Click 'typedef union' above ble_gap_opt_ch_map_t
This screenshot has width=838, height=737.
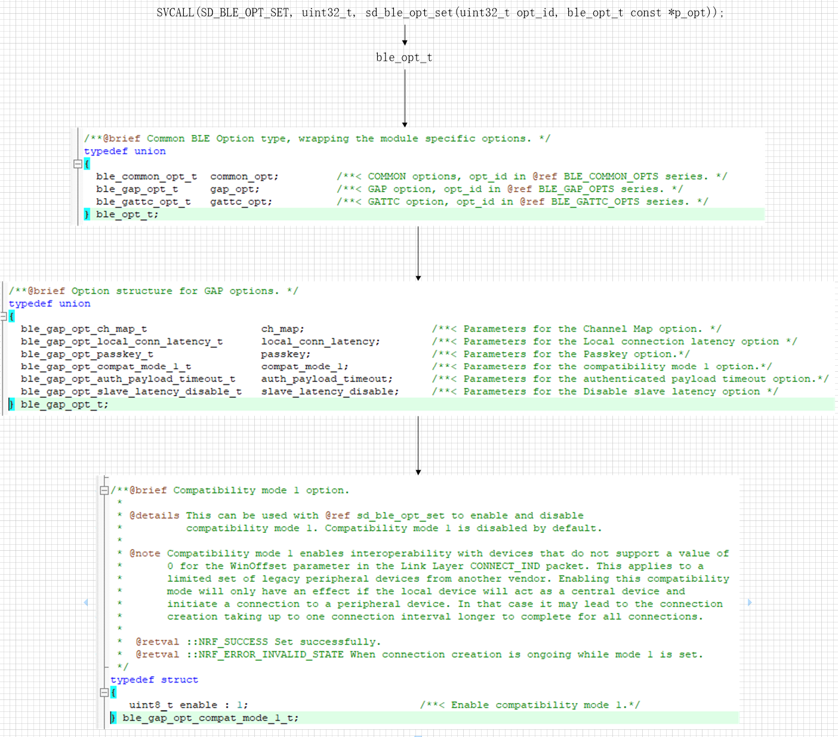click(x=50, y=304)
